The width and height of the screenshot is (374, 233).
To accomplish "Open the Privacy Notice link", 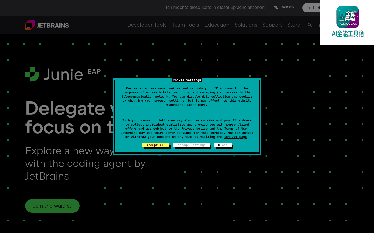I will pos(195,129).
